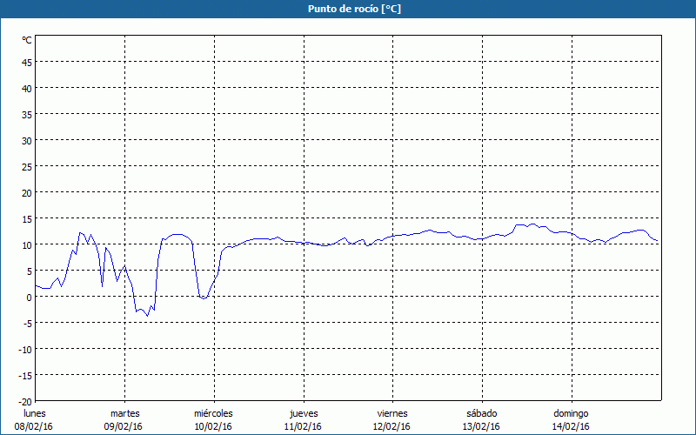The image size is (696, 435).
Task: Click the 'domingo' day label
Action: pyautogui.click(x=571, y=413)
